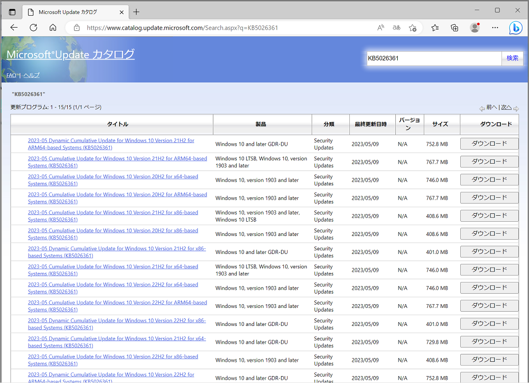Open Dynamic Cumulative Update 21H2 ARM64-based Systems link

point(111,144)
